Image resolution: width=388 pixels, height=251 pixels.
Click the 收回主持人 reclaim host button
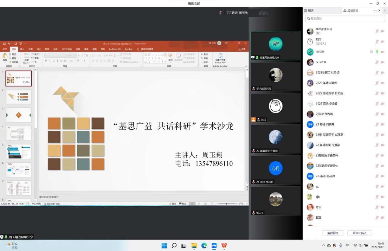coord(359,233)
